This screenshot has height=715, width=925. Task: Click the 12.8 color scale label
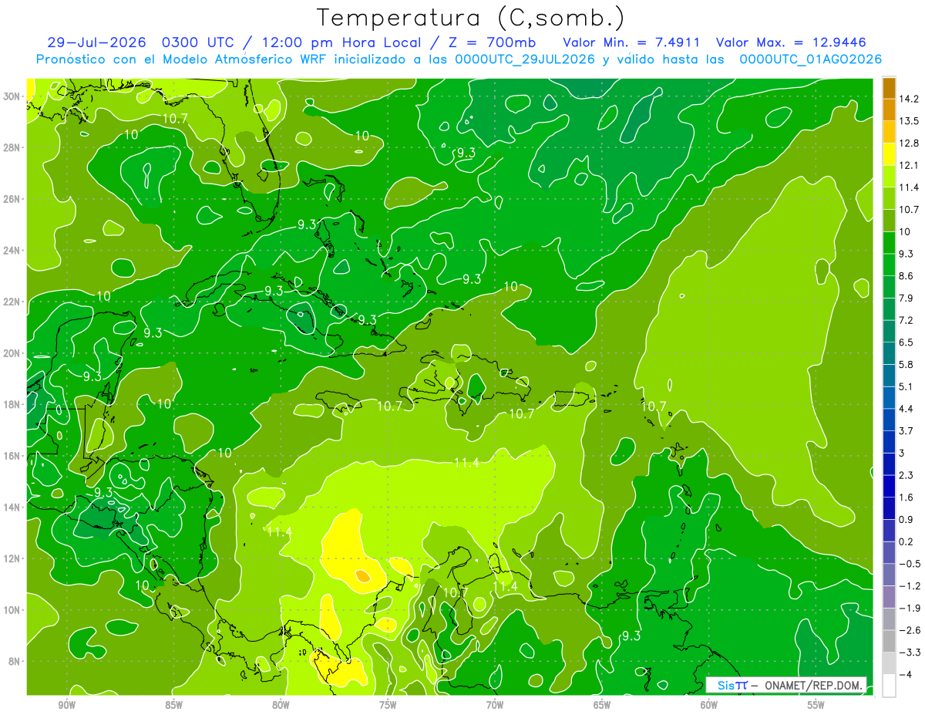point(909,143)
